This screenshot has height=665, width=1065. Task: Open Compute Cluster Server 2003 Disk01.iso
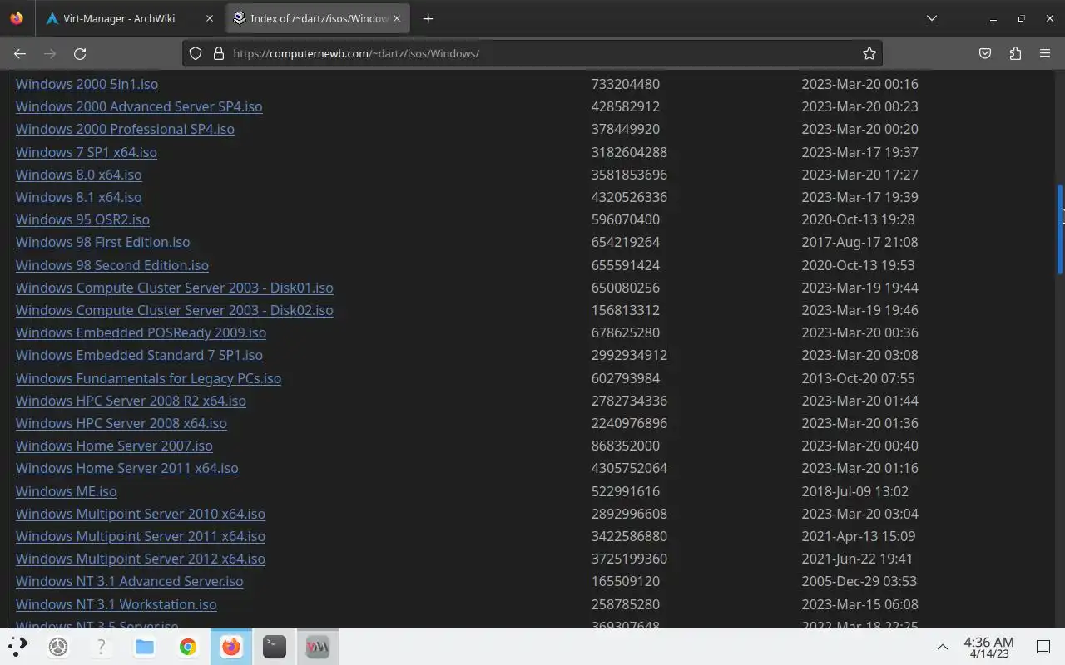coord(175,288)
